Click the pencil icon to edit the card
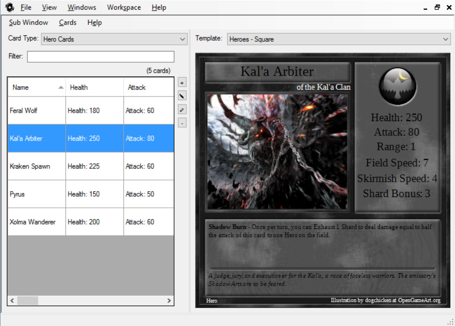Screen dimensions: 455x326 182,96
